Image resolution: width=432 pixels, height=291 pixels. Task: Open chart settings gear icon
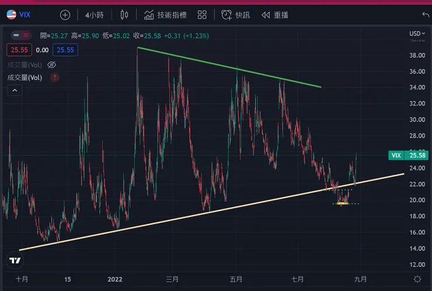[417, 279]
